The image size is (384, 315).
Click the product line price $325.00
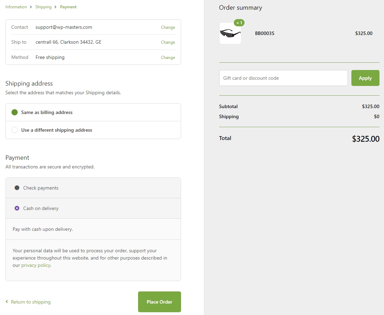(364, 33)
